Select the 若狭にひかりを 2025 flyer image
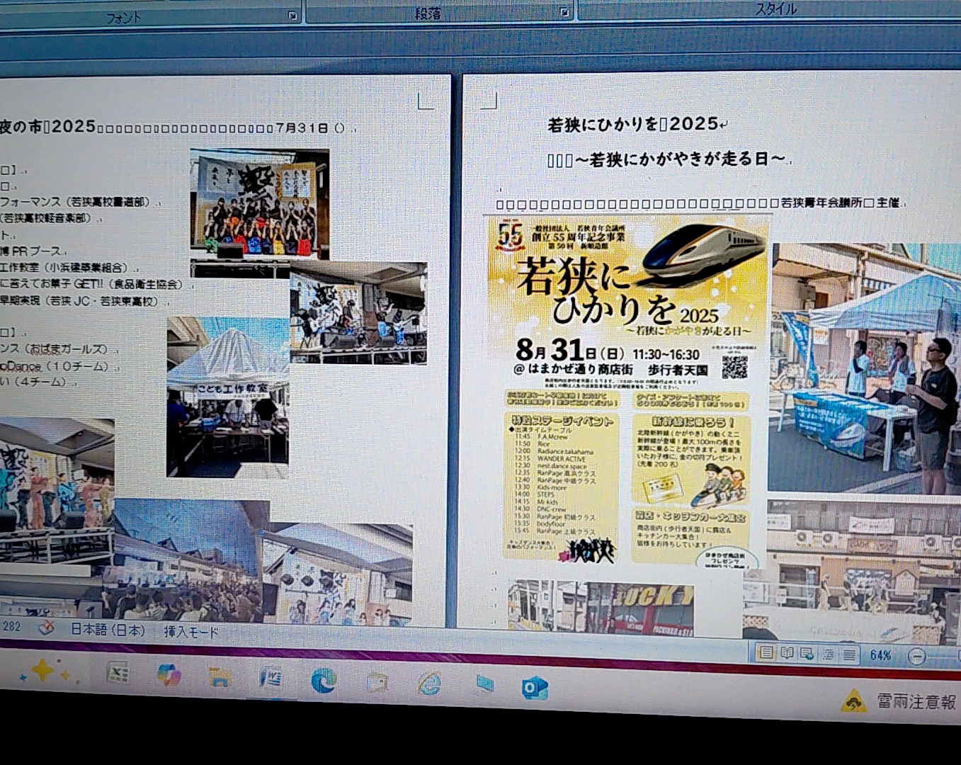 pos(626,390)
